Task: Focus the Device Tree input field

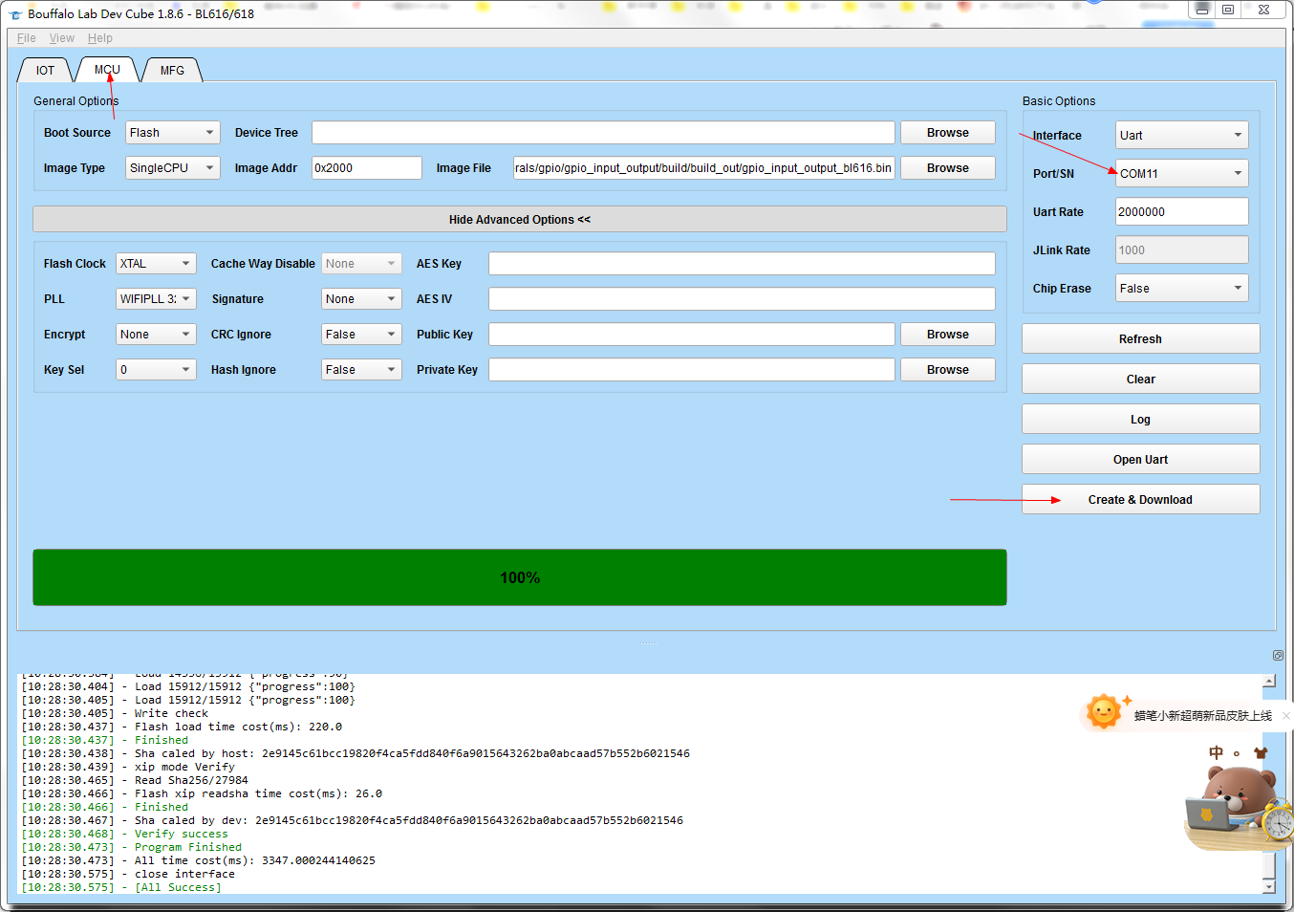Action: [603, 133]
